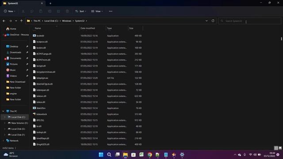Expand New Volume (D:) tree node

pyautogui.click(x=5, y=123)
